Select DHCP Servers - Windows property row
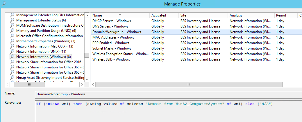Screen dimensions: 302x122 (112, 21)
